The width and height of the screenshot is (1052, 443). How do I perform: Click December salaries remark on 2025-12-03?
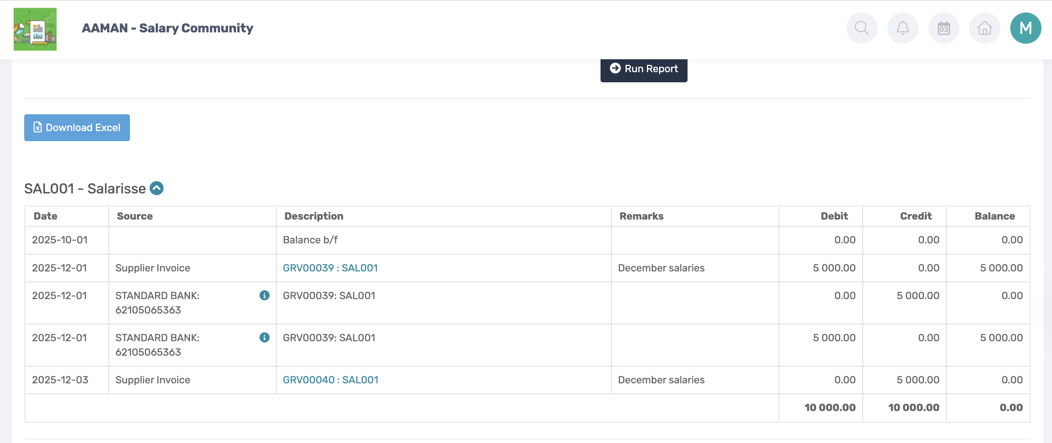point(661,380)
